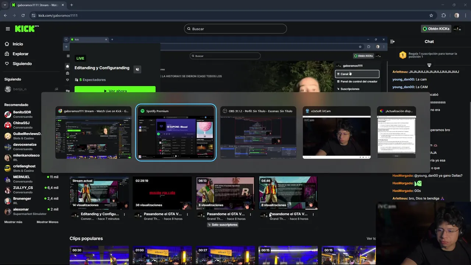
Task: Click notification-off icon beside benja_n
Action: [56, 89]
